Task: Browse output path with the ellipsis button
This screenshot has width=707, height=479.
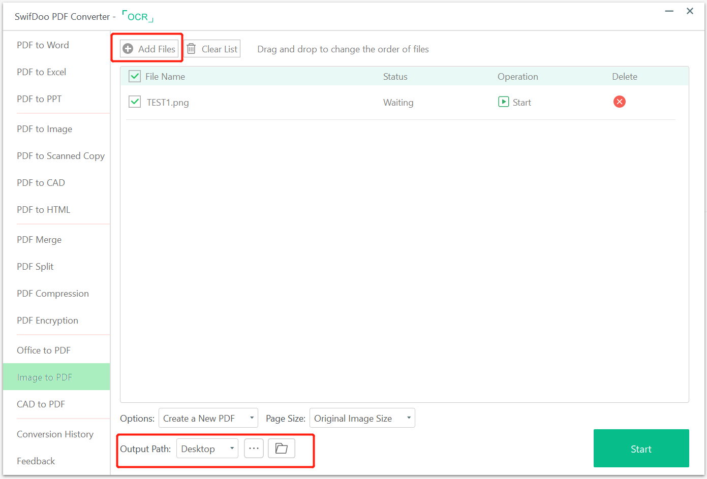Action: click(254, 449)
